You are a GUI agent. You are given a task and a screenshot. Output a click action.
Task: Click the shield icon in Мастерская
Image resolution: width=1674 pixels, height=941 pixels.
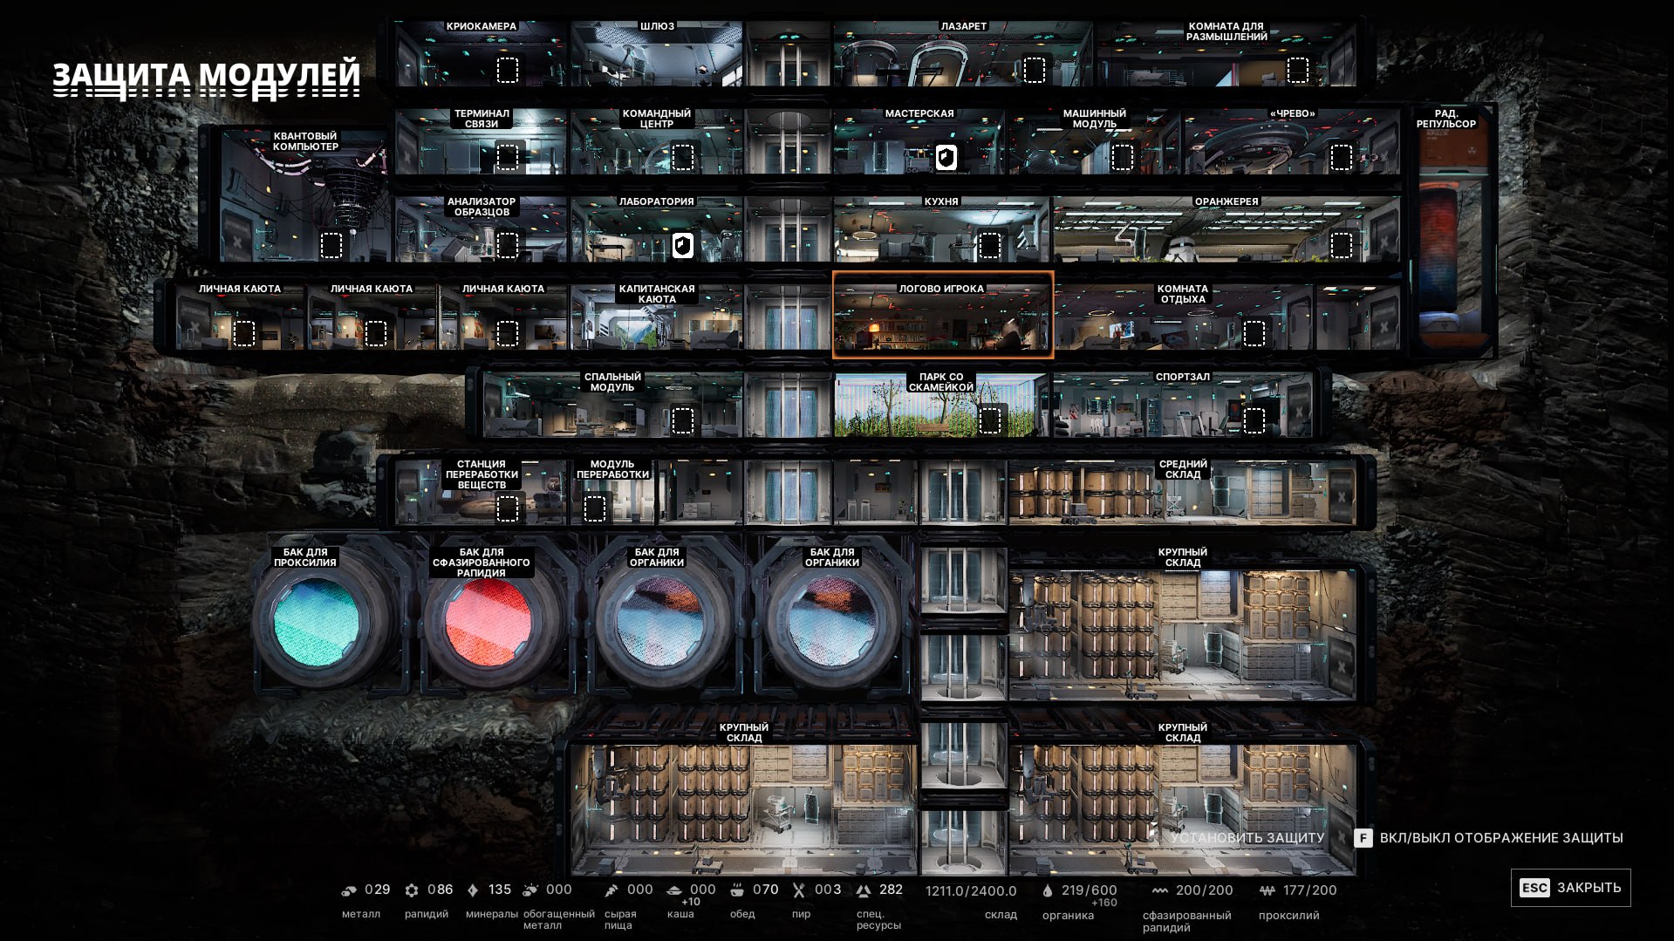coord(946,158)
